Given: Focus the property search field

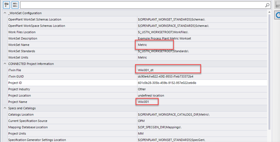Looking at the screenshot, I should point(142,5).
